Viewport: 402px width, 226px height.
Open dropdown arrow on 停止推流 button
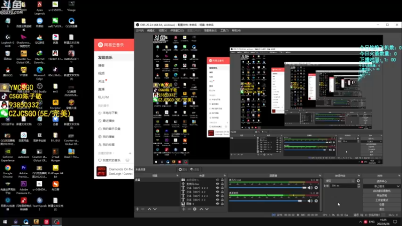click(x=398, y=186)
